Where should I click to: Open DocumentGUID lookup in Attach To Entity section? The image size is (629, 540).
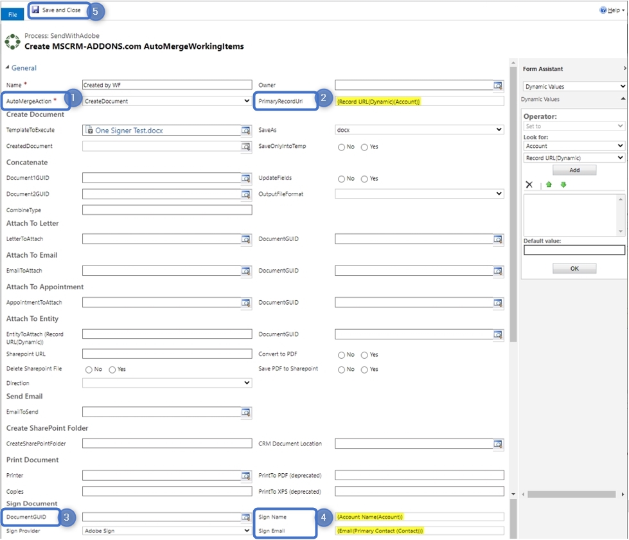pyautogui.click(x=498, y=334)
